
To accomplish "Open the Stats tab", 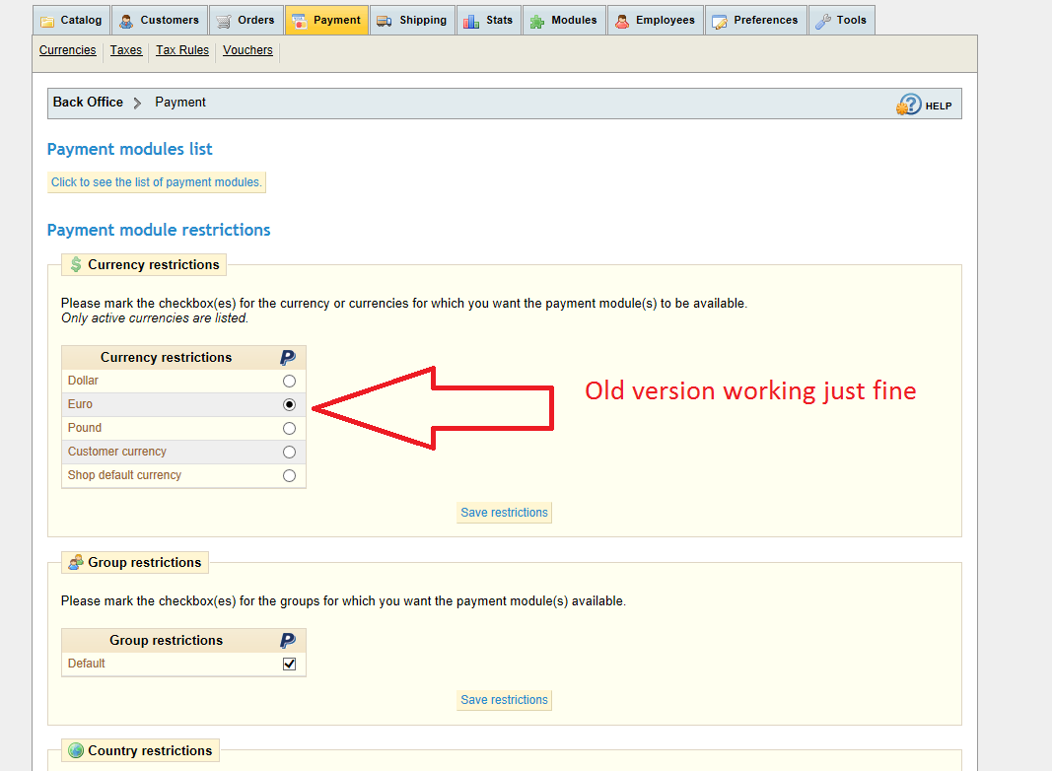I will pos(488,20).
